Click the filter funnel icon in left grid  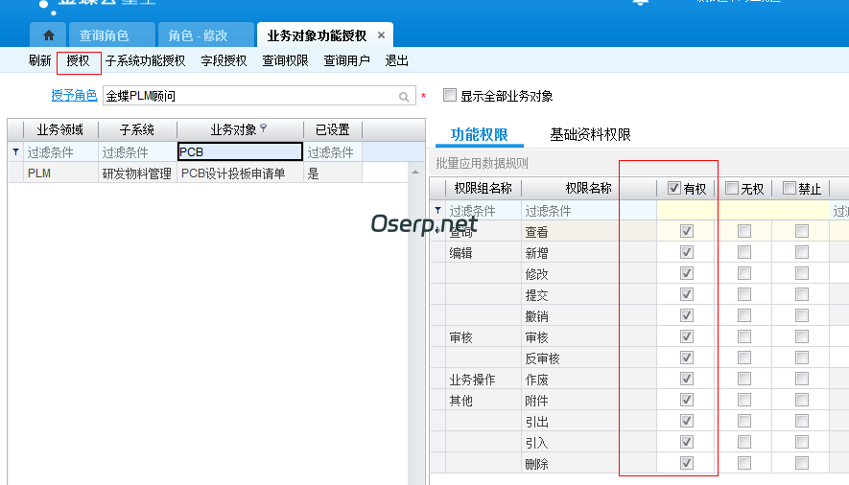[x=15, y=152]
